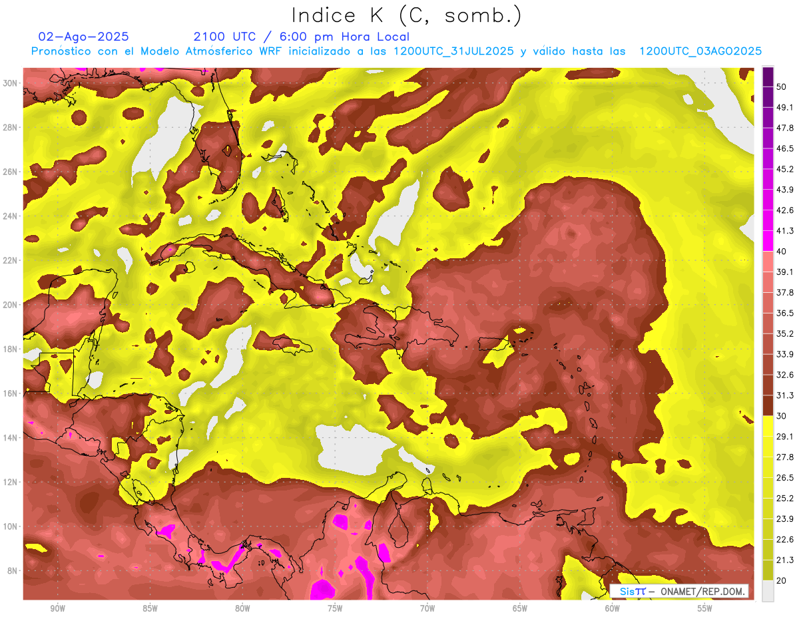The image size is (799, 617).
Task: Click the colorbar label '33.9'
Action: pyautogui.click(x=785, y=354)
